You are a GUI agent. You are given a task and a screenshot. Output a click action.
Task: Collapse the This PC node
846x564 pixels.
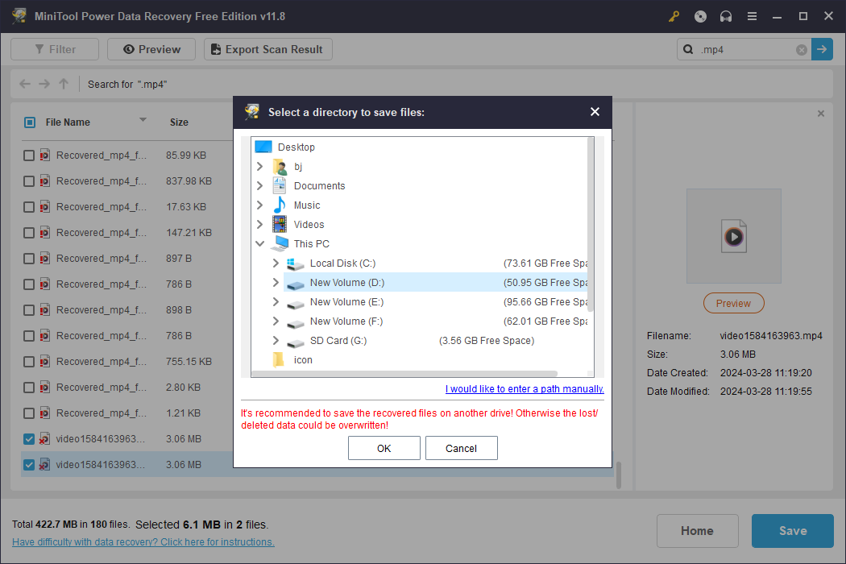tap(259, 243)
